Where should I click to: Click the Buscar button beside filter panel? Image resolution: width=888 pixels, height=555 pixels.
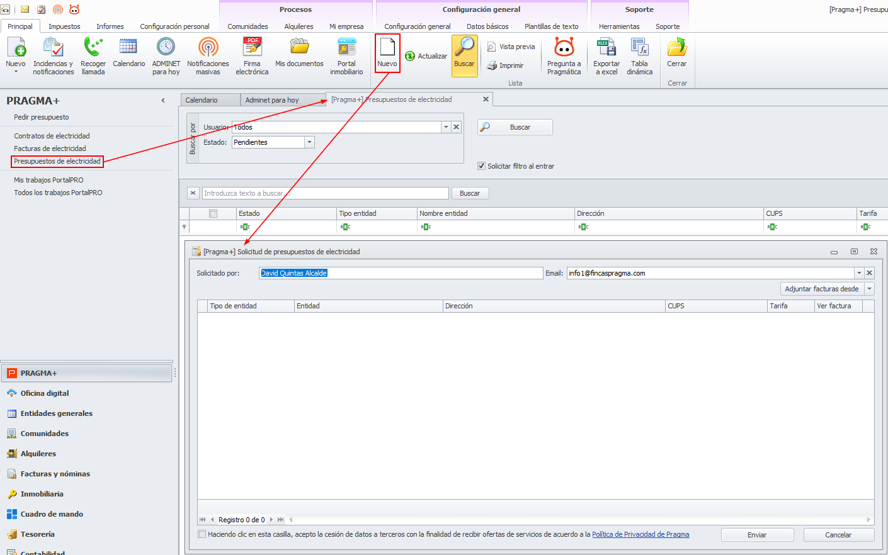(515, 127)
